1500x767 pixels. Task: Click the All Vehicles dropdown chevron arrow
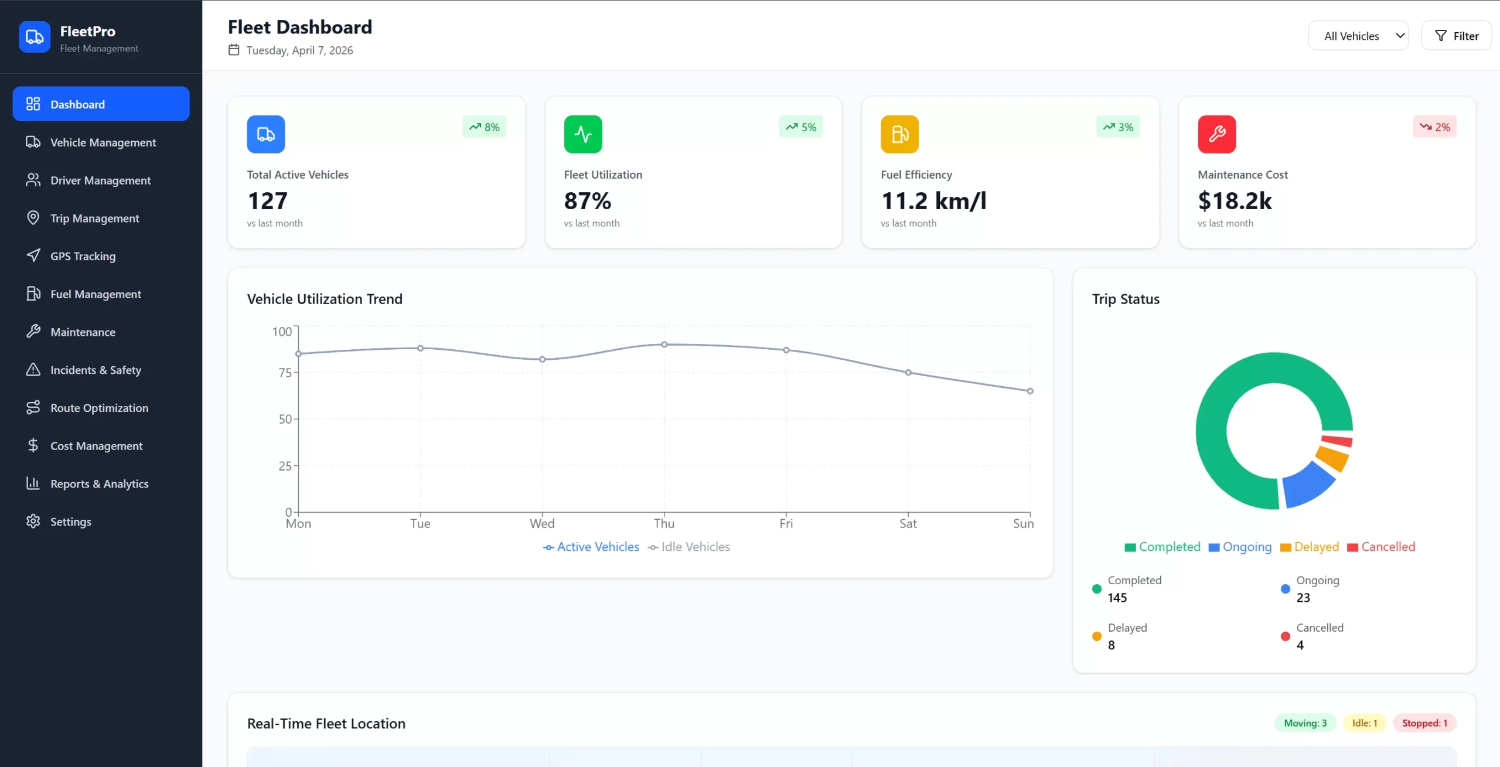click(1400, 36)
